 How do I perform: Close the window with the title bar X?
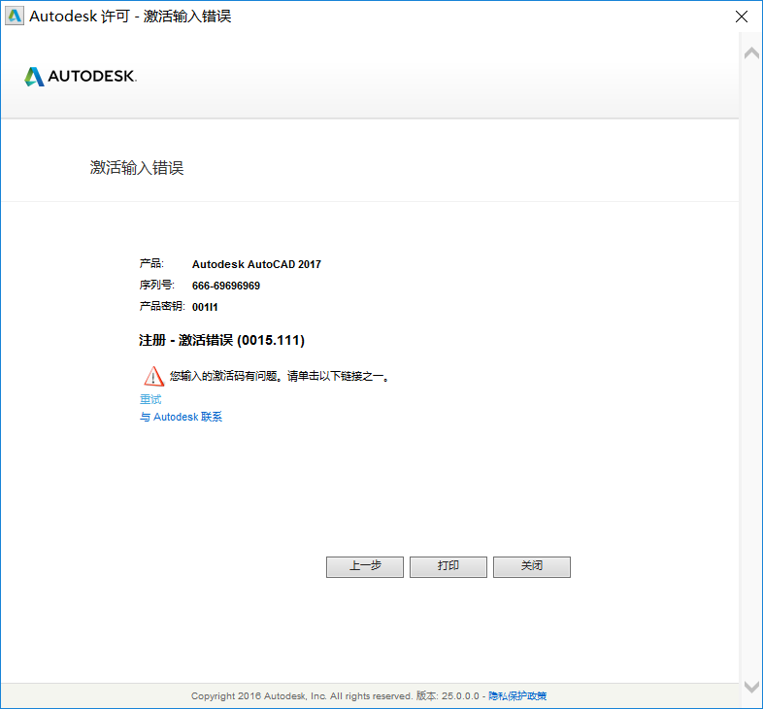[x=742, y=17]
